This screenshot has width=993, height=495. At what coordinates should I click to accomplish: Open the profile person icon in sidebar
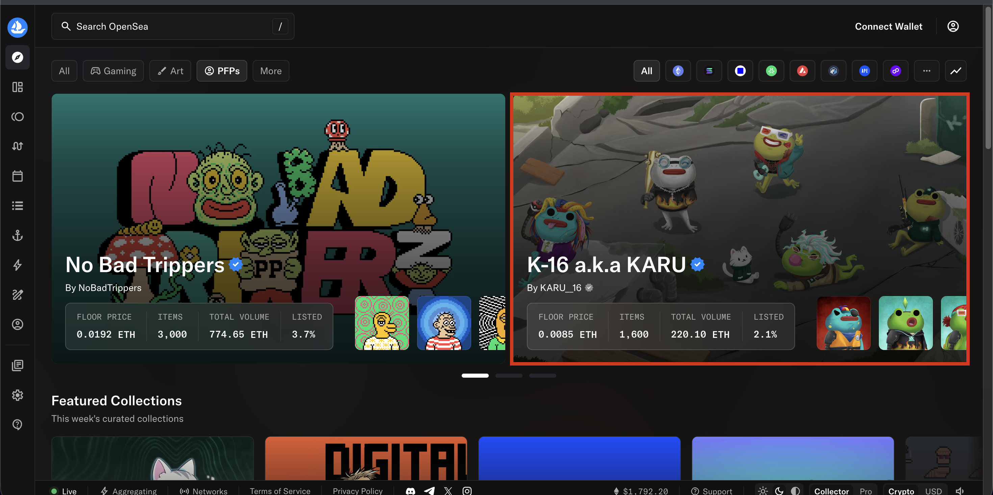click(x=17, y=324)
